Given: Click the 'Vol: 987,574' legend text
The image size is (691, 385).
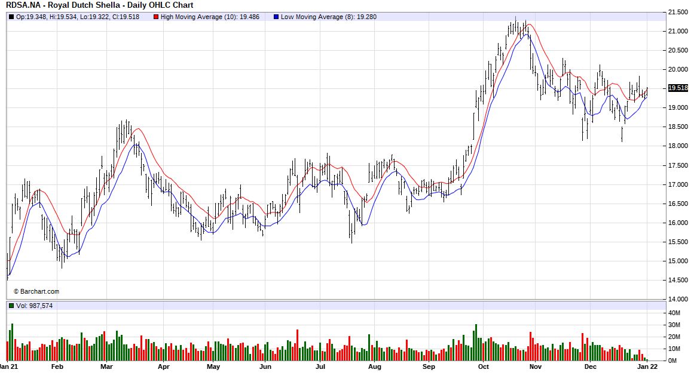Looking at the screenshot, I should pyautogui.click(x=33, y=304).
